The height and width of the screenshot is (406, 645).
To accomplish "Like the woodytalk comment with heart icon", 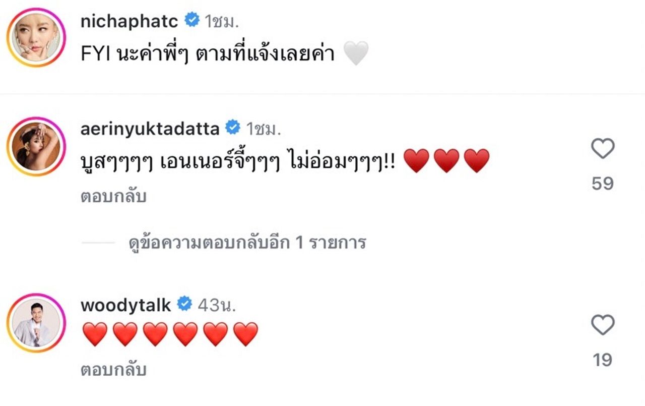I will click(602, 325).
